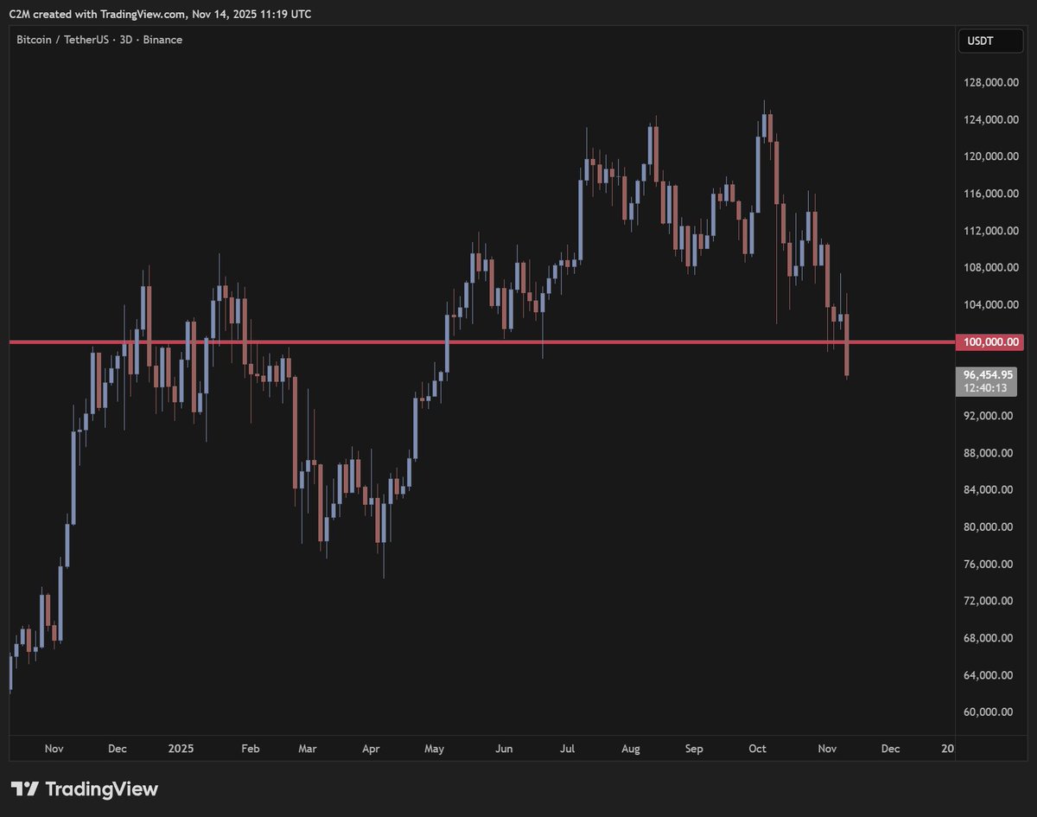The height and width of the screenshot is (817, 1037).
Task: Click the Jun label on time axis
Action: coord(505,749)
